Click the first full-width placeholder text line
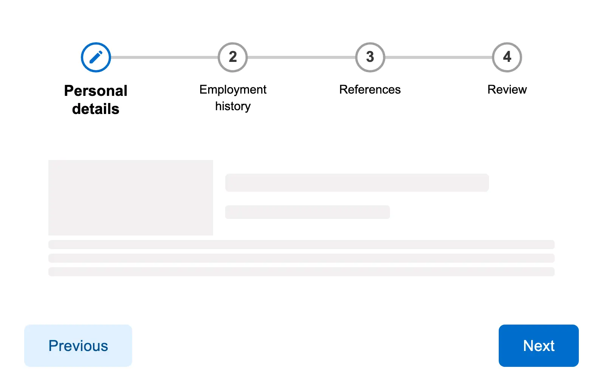This screenshot has width=603, height=391. point(301,245)
